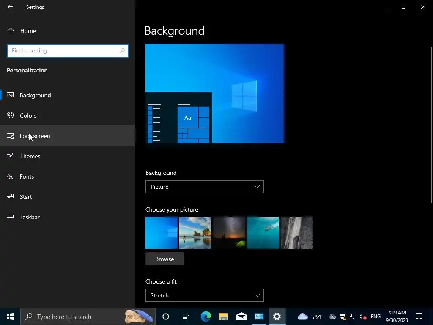The height and width of the screenshot is (325, 433).
Task: Click the network tray icon
Action: pos(353,317)
